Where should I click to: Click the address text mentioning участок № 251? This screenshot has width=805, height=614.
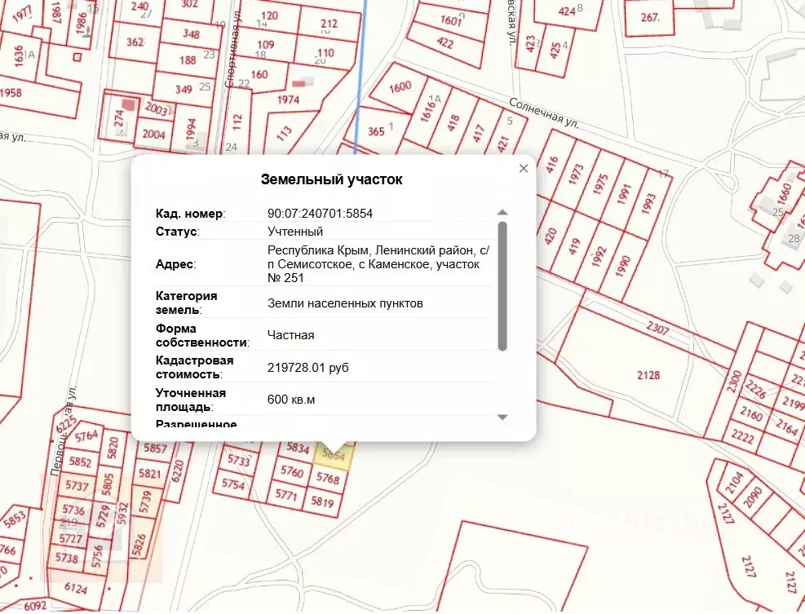[x=374, y=264]
